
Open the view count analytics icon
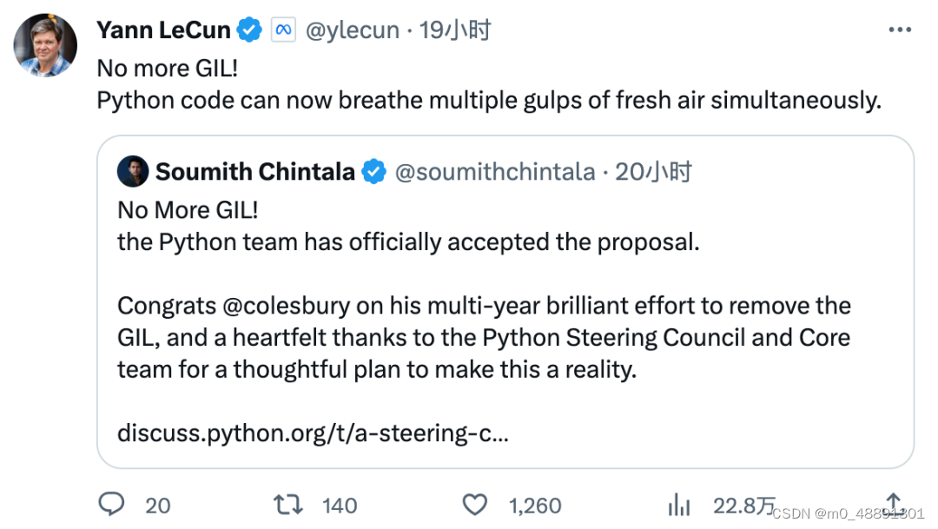coord(678,505)
